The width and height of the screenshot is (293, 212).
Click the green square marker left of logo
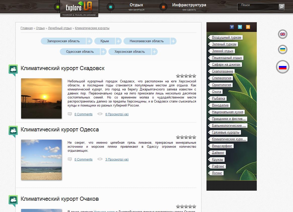[x=58, y=7]
